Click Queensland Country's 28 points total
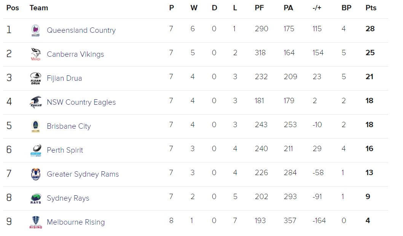 pos(370,29)
